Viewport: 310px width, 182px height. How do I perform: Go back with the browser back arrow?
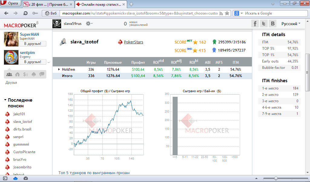tap(6, 13)
